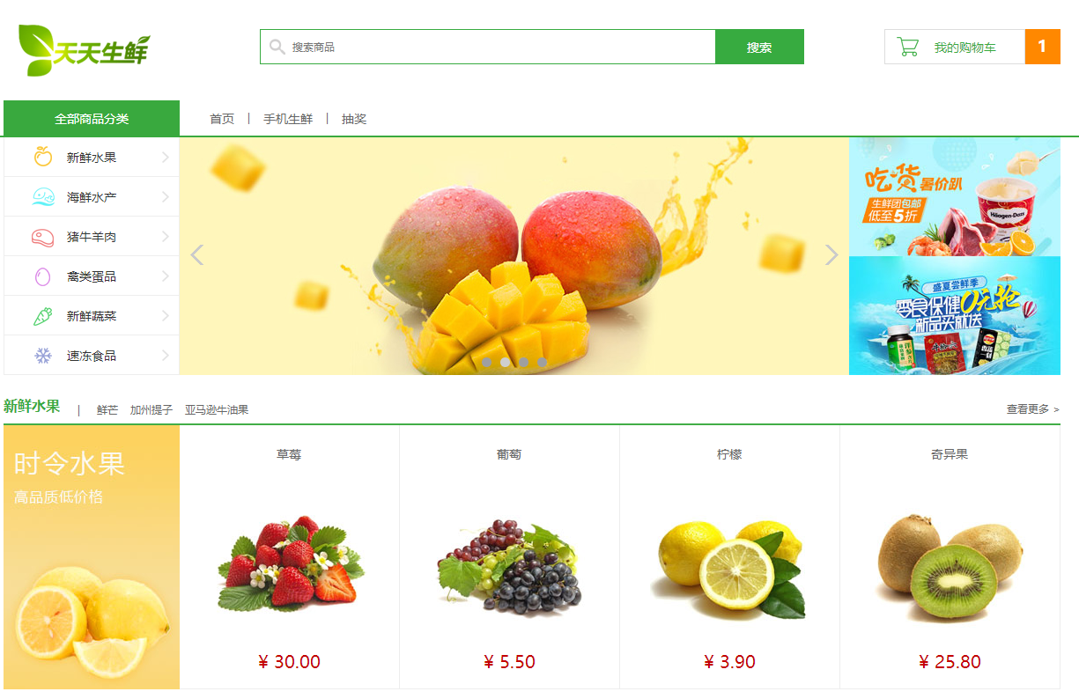Click the 天天生鲜 leaf logo
Screen dimensions: 1079x699
click(85, 50)
